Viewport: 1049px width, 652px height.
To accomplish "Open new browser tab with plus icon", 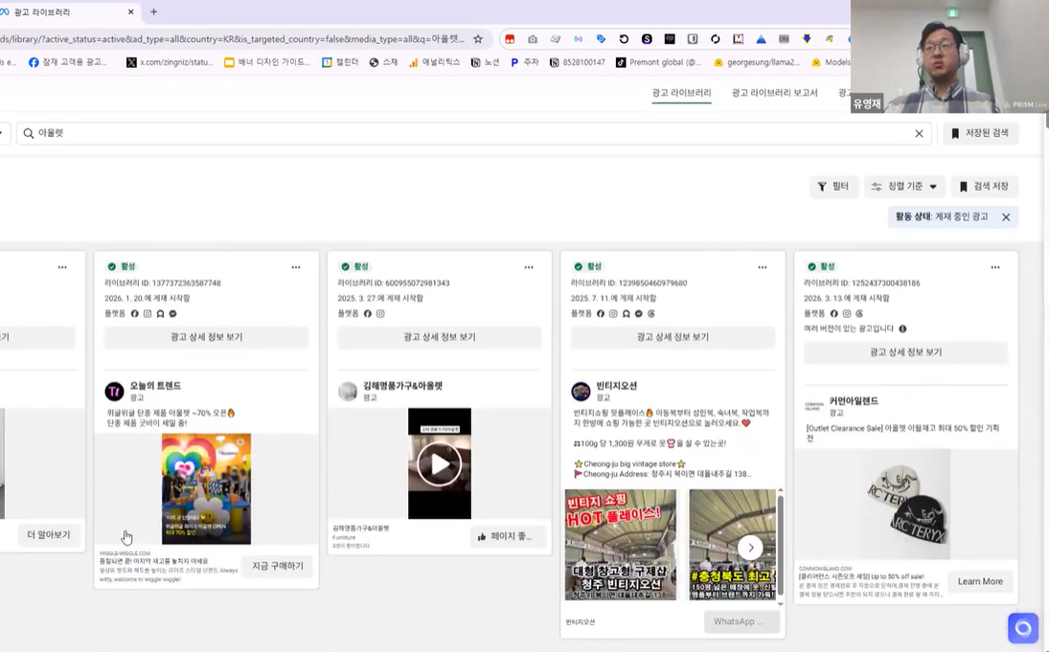I will [x=154, y=12].
